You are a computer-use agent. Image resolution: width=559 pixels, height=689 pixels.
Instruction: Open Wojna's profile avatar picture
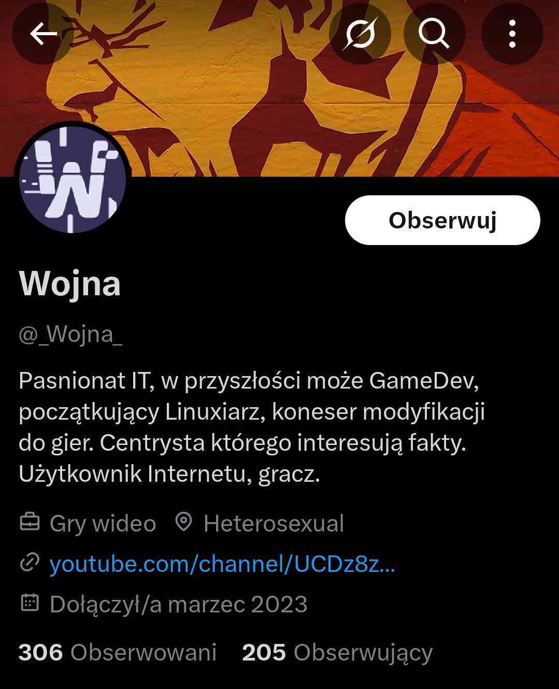73,179
